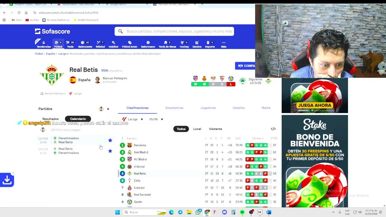Open the Real Madrid row in standings
This screenshot has height=217, width=386.
(x=198, y=152)
